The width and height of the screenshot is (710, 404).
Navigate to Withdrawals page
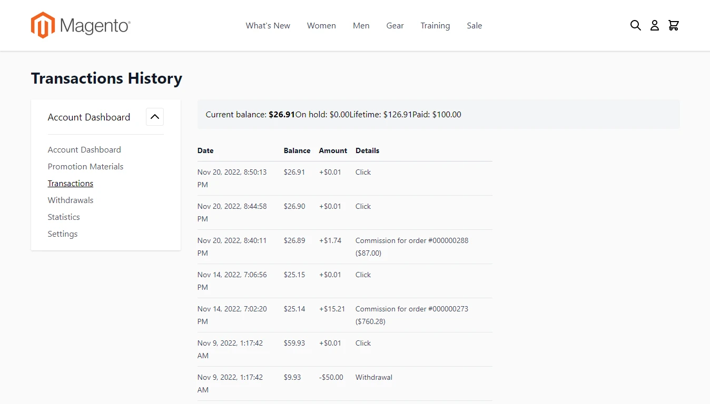[x=71, y=200]
